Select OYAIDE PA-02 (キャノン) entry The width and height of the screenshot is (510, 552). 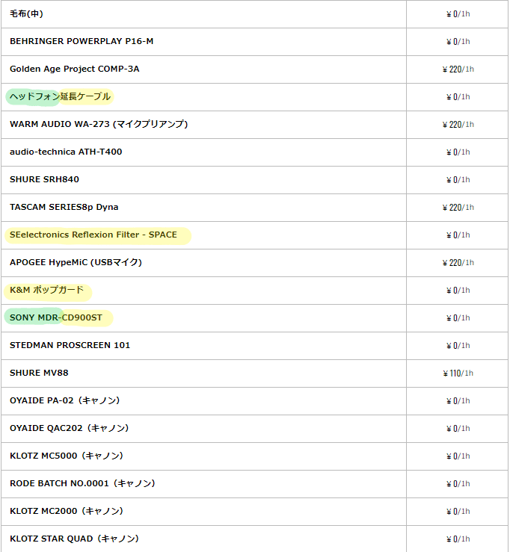65,400
